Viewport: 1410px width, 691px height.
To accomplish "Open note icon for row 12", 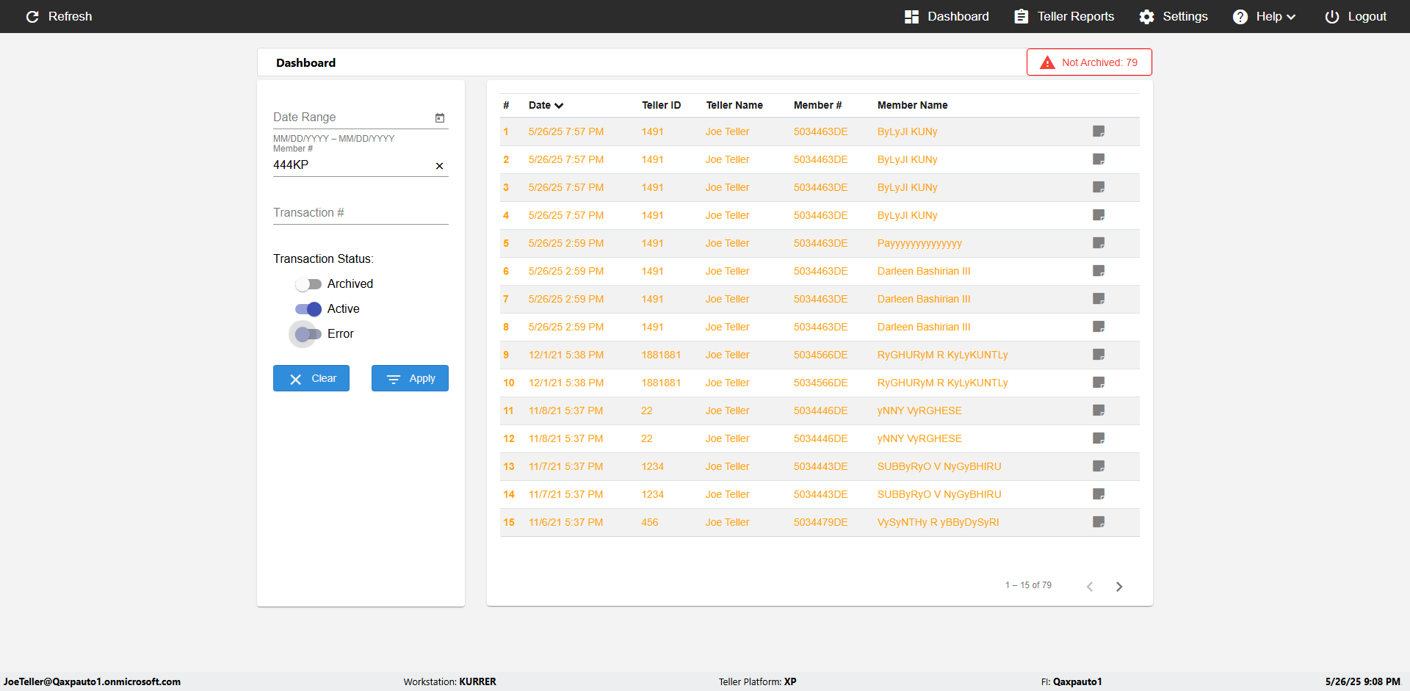I will (x=1099, y=438).
